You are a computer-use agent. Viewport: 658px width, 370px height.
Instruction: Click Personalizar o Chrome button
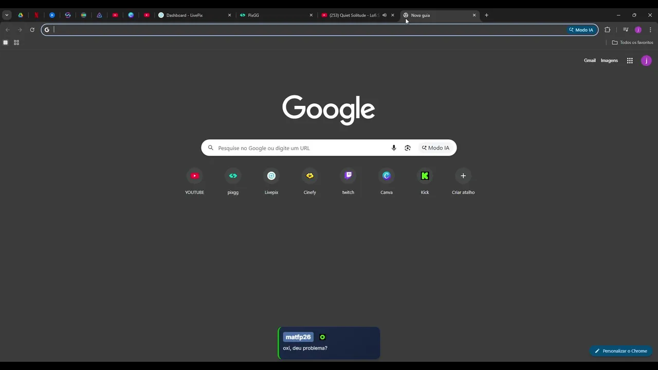tap(621, 351)
